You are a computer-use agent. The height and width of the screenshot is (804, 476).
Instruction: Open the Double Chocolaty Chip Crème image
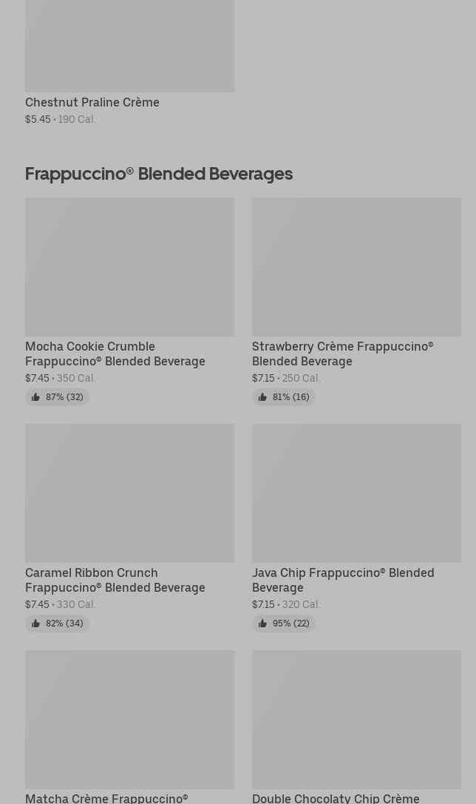coord(356,720)
